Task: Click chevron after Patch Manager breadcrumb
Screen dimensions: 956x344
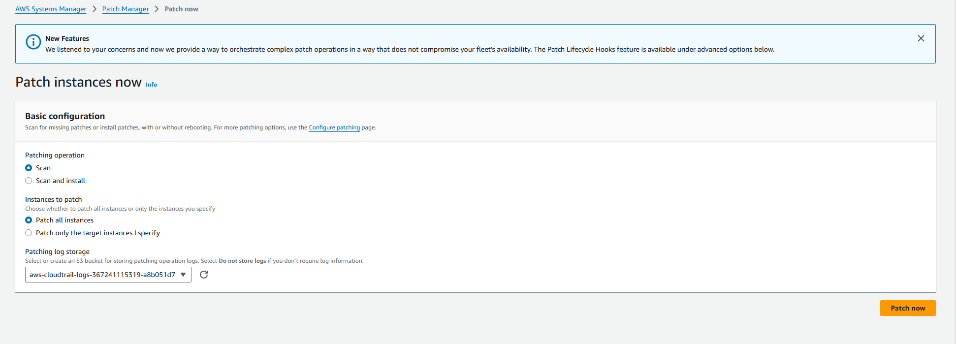Action: (x=157, y=9)
